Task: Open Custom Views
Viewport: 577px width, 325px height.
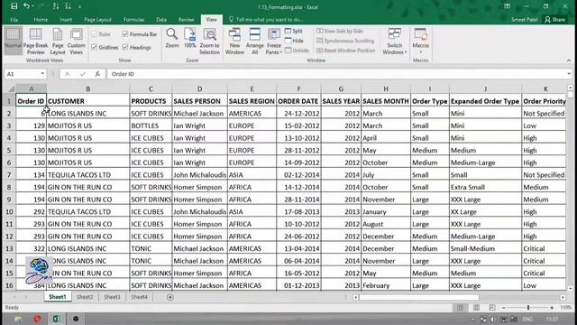Action: 76,42
